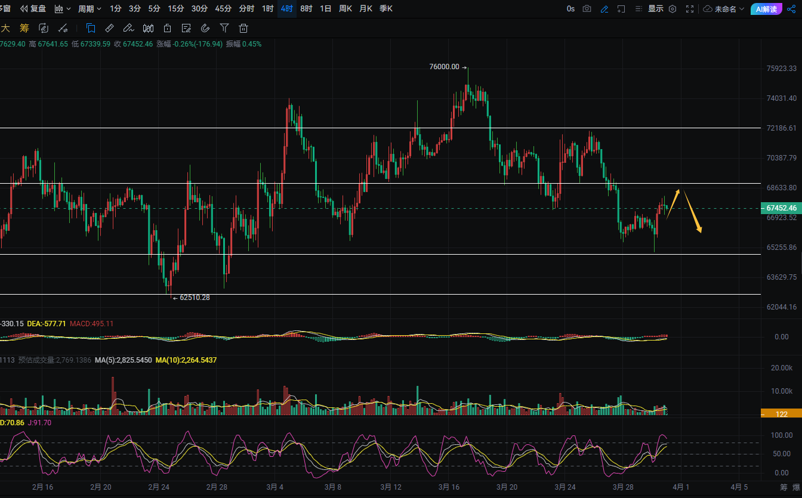The width and height of the screenshot is (802, 498).
Task: Click the AI解读 button
Action: pos(766,9)
